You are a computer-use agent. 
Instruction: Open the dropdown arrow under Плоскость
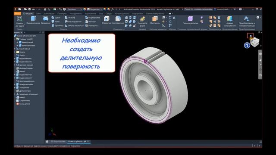click(x=155, y=25)
